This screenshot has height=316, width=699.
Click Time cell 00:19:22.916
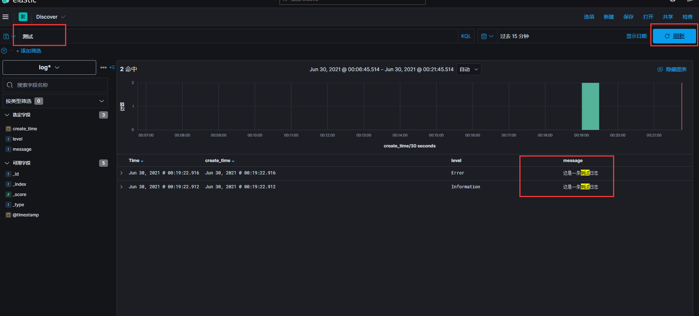[x=164, y=173]
